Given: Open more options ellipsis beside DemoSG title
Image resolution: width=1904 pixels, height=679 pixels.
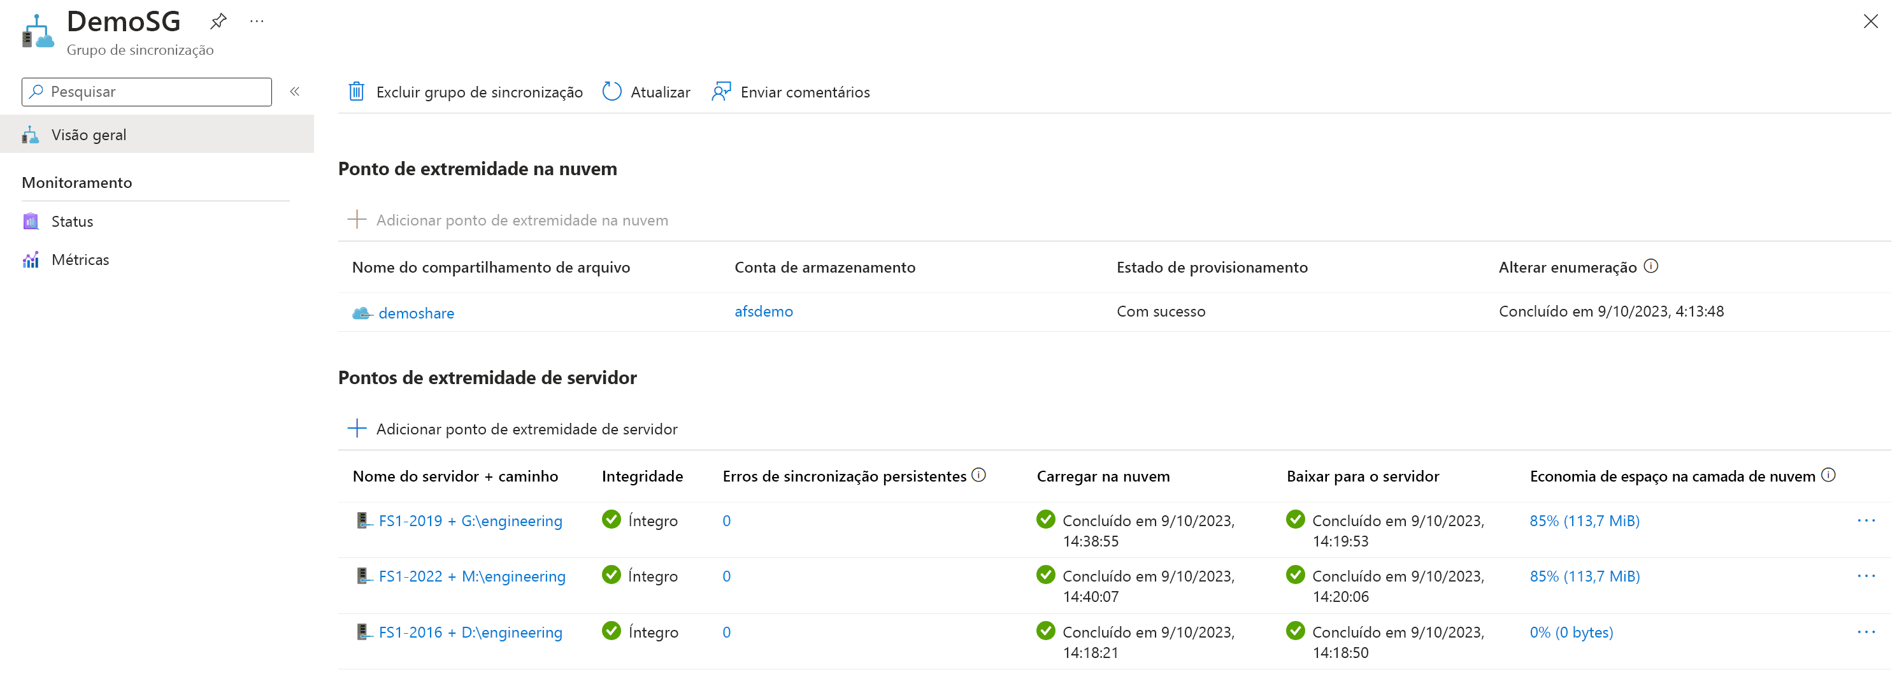Looking at the screenshot, I should tap(257, 20).
